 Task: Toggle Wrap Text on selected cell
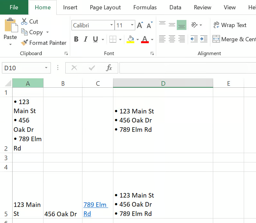[230, 25]
